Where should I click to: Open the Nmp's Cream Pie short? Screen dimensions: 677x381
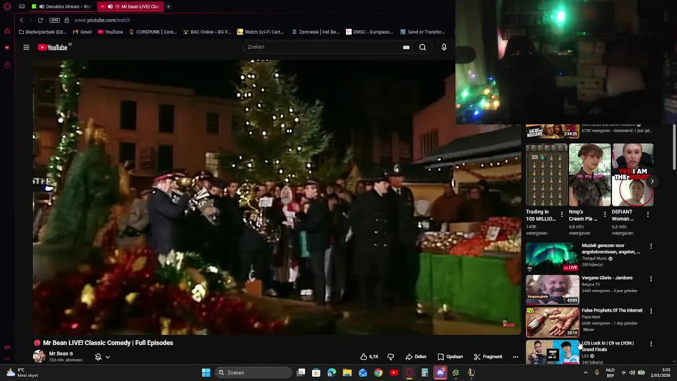coord(590,175)
